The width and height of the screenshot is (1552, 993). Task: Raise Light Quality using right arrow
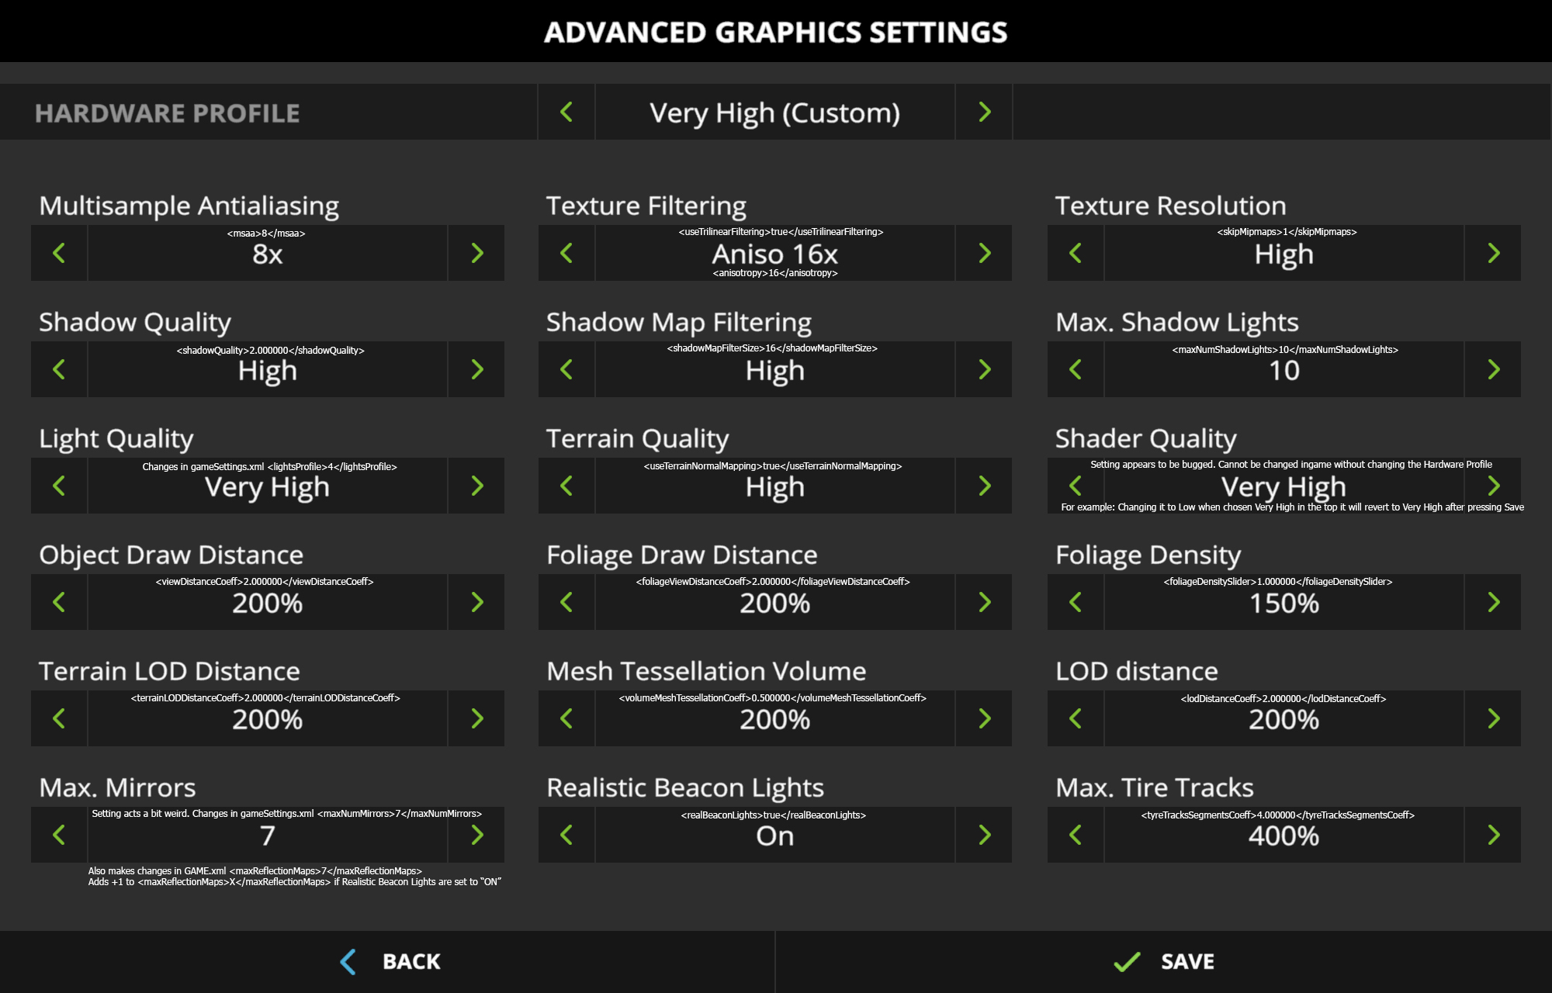[x=476, y=486]
